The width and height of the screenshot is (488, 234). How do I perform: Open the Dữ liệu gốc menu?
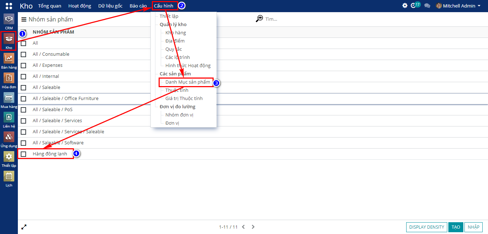tap(110, 6)
